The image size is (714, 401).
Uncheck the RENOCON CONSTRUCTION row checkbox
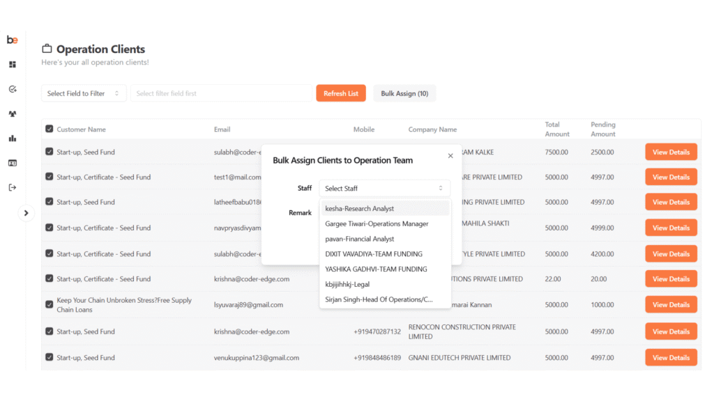[49, 331]
